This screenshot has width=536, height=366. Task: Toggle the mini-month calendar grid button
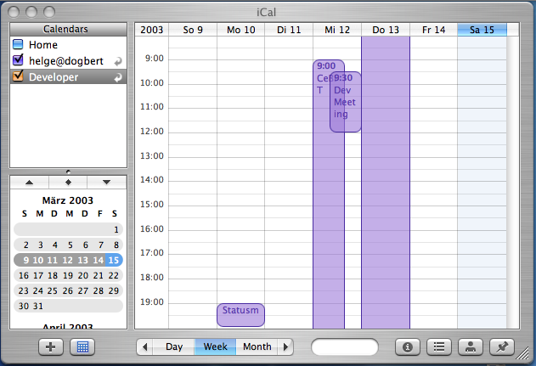coord(82,347)
